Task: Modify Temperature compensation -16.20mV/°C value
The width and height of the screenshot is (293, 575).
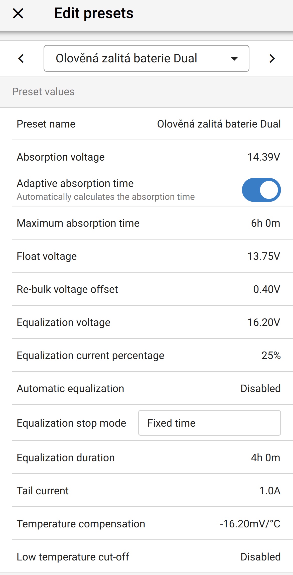Action: [250, 524]
